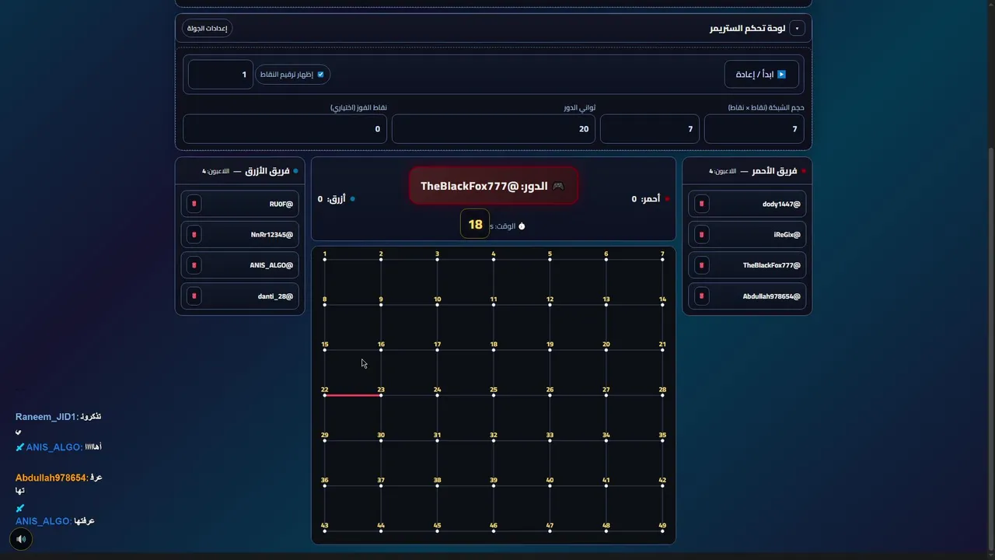Screen dimensions: 995x560
Task: Click the red line between dots 22 and 23
Action: [x=353, y=395]
